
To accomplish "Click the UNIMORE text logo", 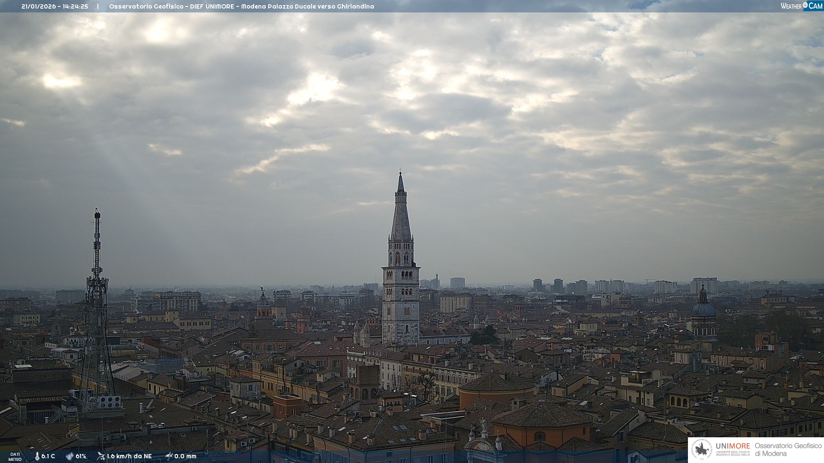I will pyautogui.click(x=733, y=446).
